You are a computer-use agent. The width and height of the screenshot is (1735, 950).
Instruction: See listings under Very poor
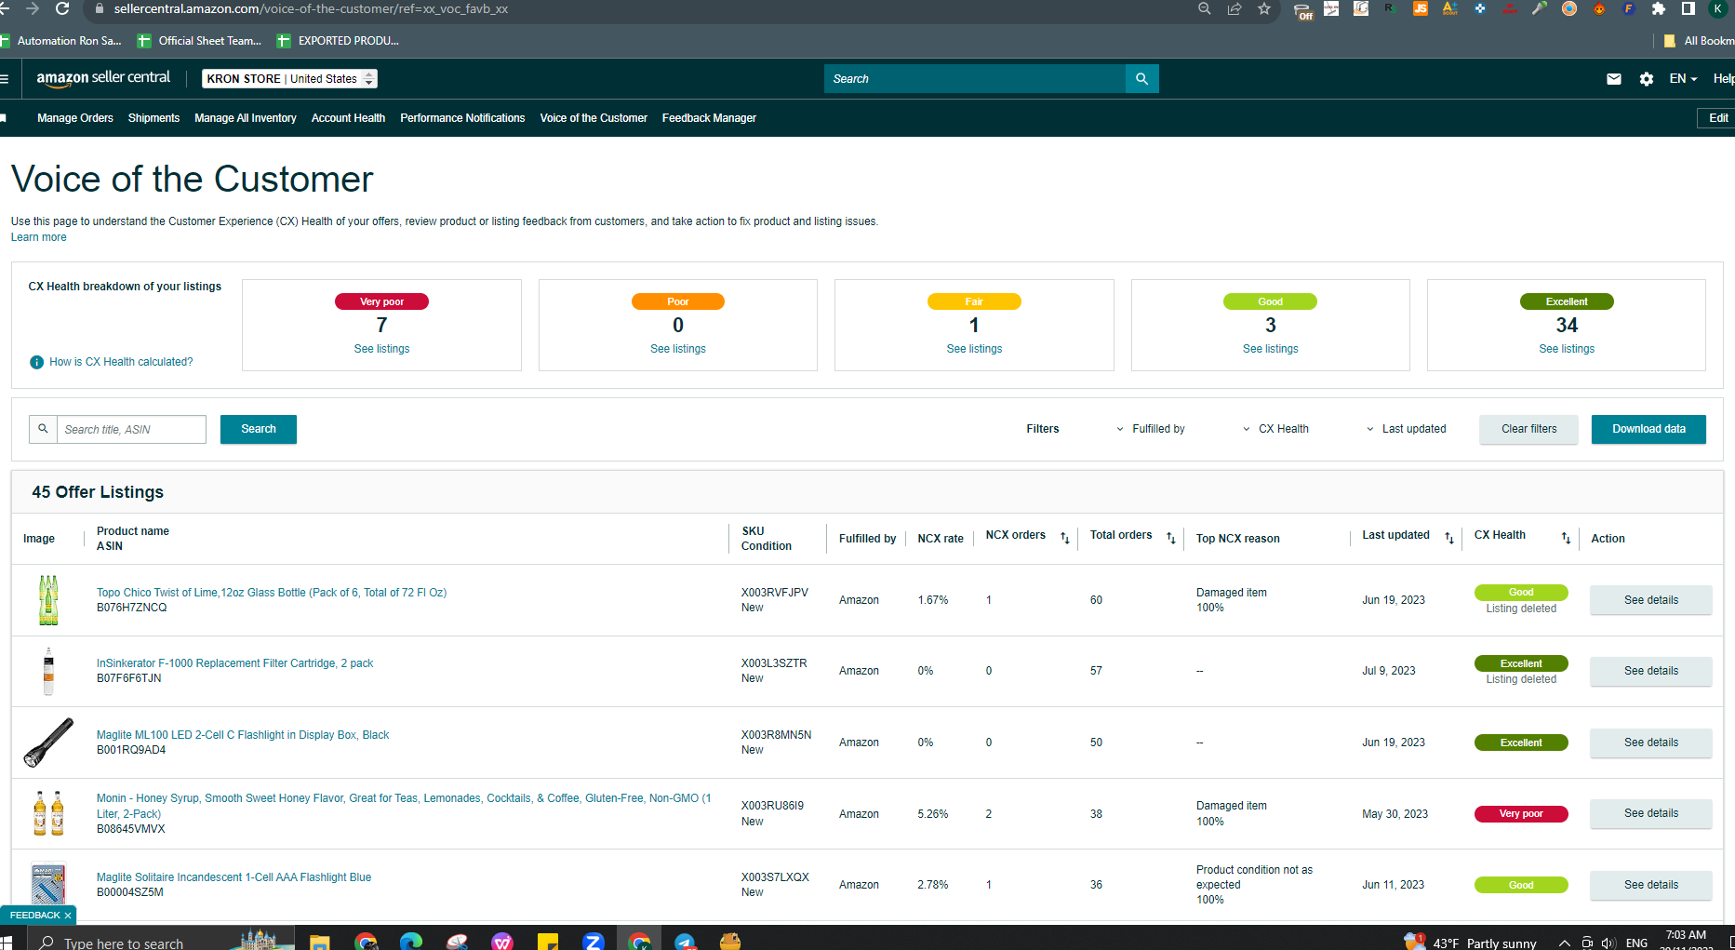pyautogui.click(x=381, y=349)
